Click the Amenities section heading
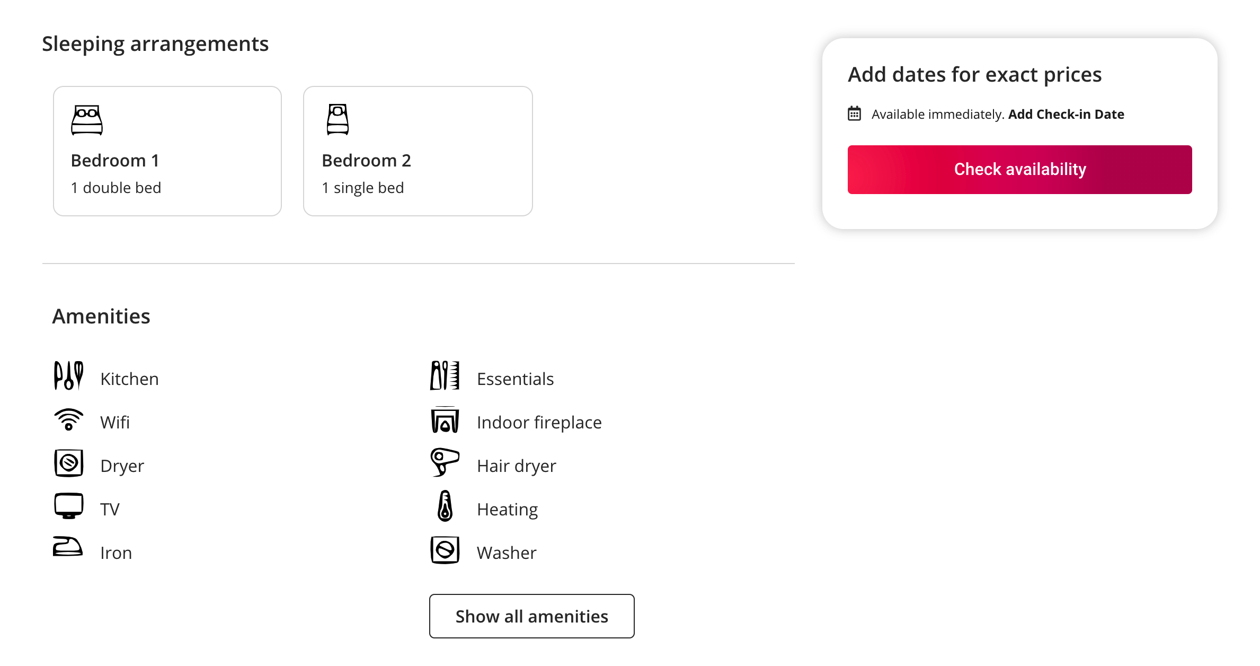Viewport: 1260px width, 666px height. coord(101,316)
